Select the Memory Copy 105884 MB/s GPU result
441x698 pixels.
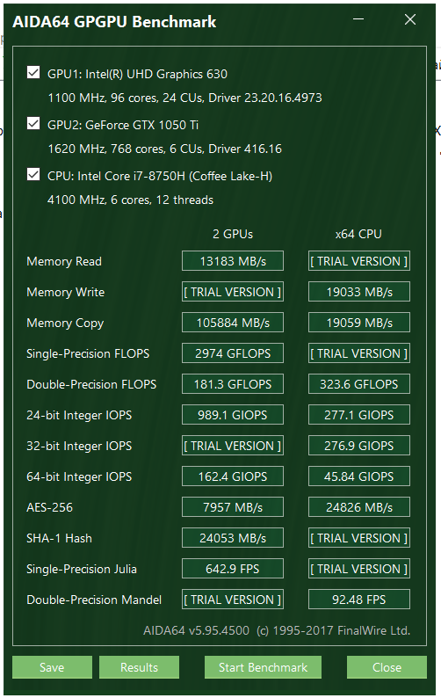[233, 323]
